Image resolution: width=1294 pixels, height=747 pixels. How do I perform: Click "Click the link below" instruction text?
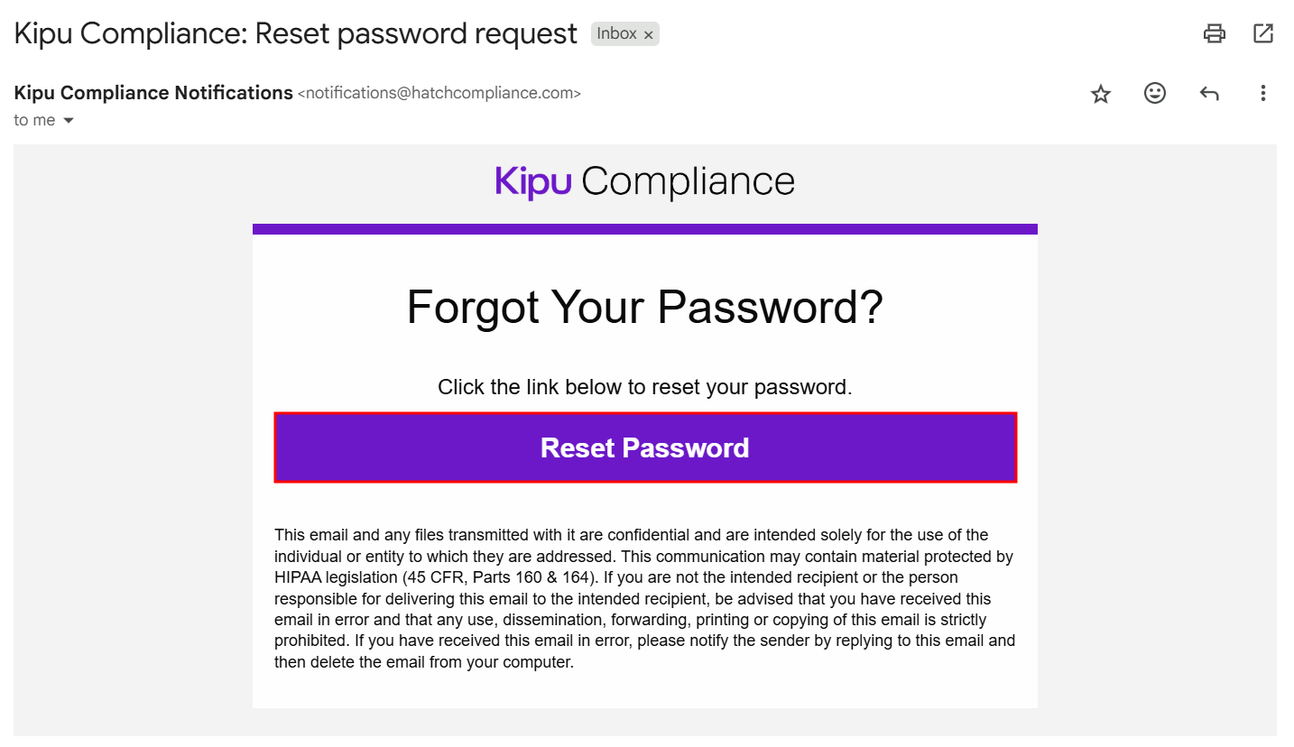645,387
